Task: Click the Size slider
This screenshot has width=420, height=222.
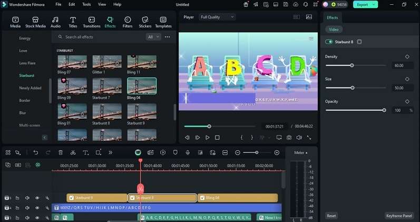Action: pos(356,88)
